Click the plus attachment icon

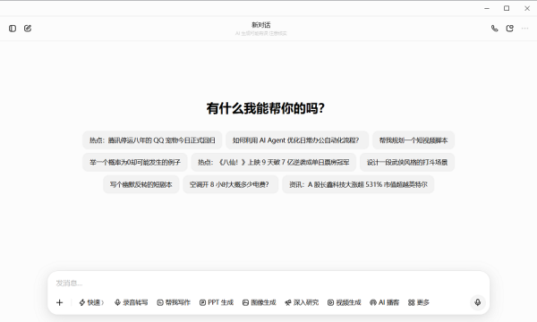click(60, 302)
